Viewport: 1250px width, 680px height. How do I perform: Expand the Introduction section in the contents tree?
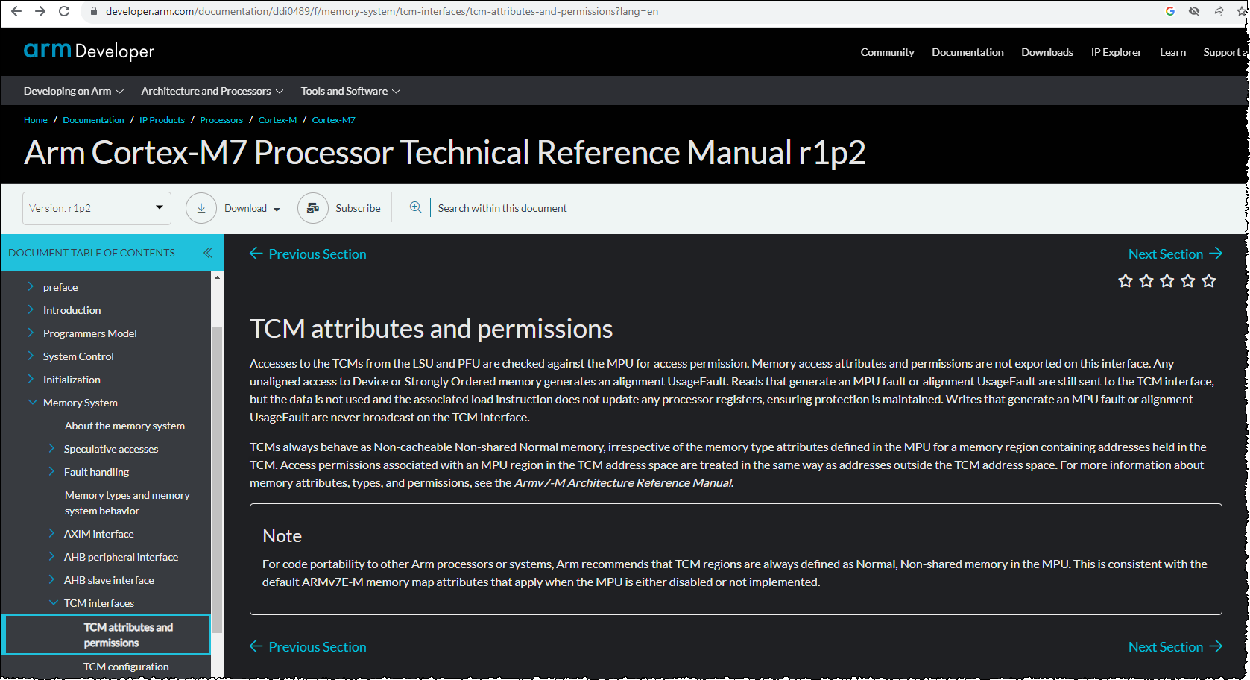(x=31, y=309)
